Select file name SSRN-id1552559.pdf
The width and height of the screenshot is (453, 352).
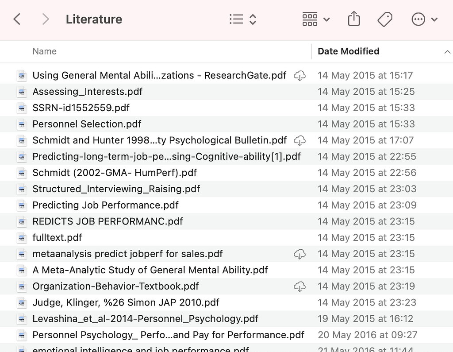pyautogui.click(x=81, y=108)
